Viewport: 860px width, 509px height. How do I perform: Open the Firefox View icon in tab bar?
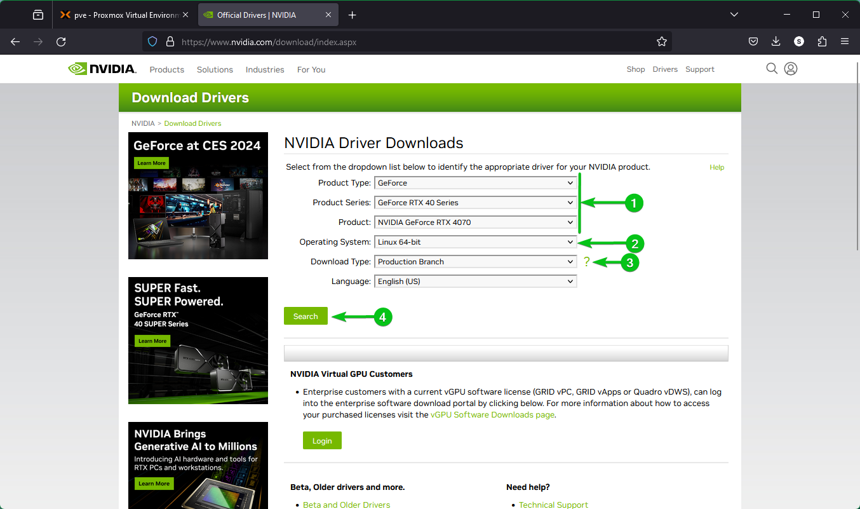click(38, 15)
